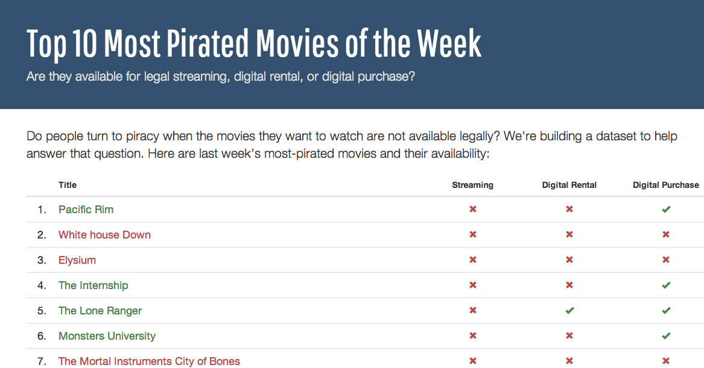This screenshot has width=704, height=368.
Task: Open the White house Down link
Action: pyautogui.click(x=104, y=235)
